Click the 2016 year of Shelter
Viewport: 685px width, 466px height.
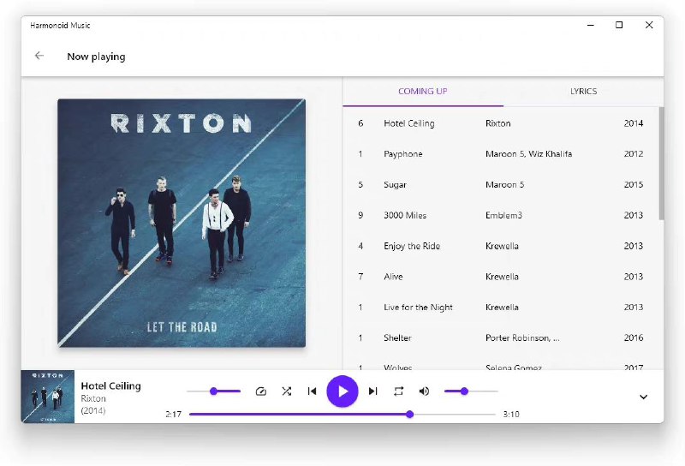634,338
